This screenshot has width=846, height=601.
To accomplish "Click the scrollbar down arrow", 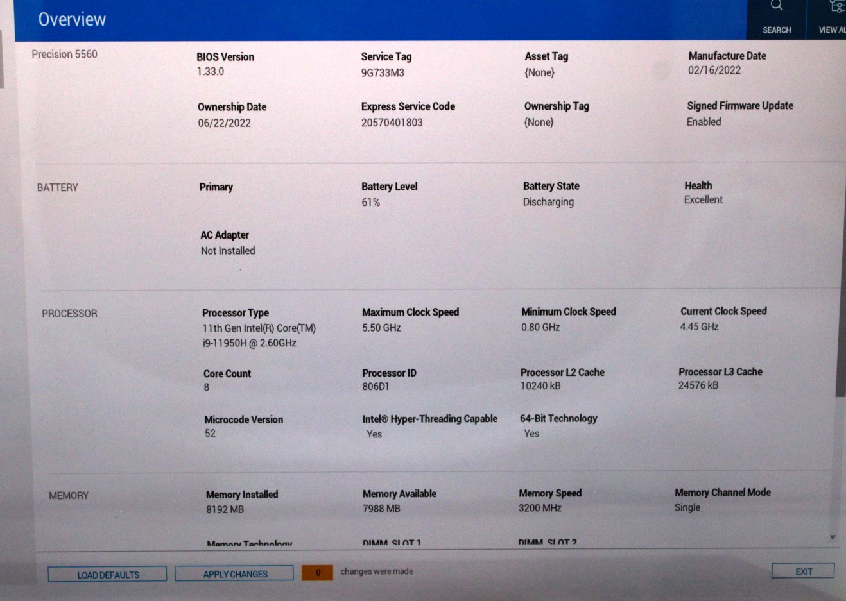I will pos(833,538).
